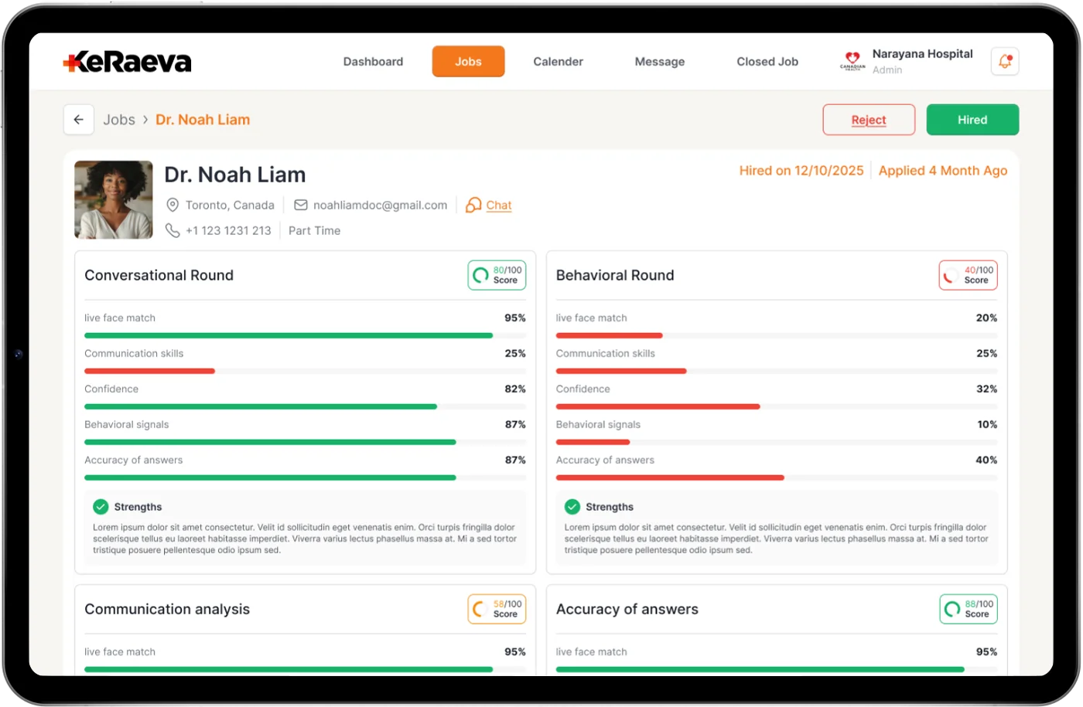Click the Dr. Noah Liam profile name heading

pyautogui.click(x=235, y=175)
